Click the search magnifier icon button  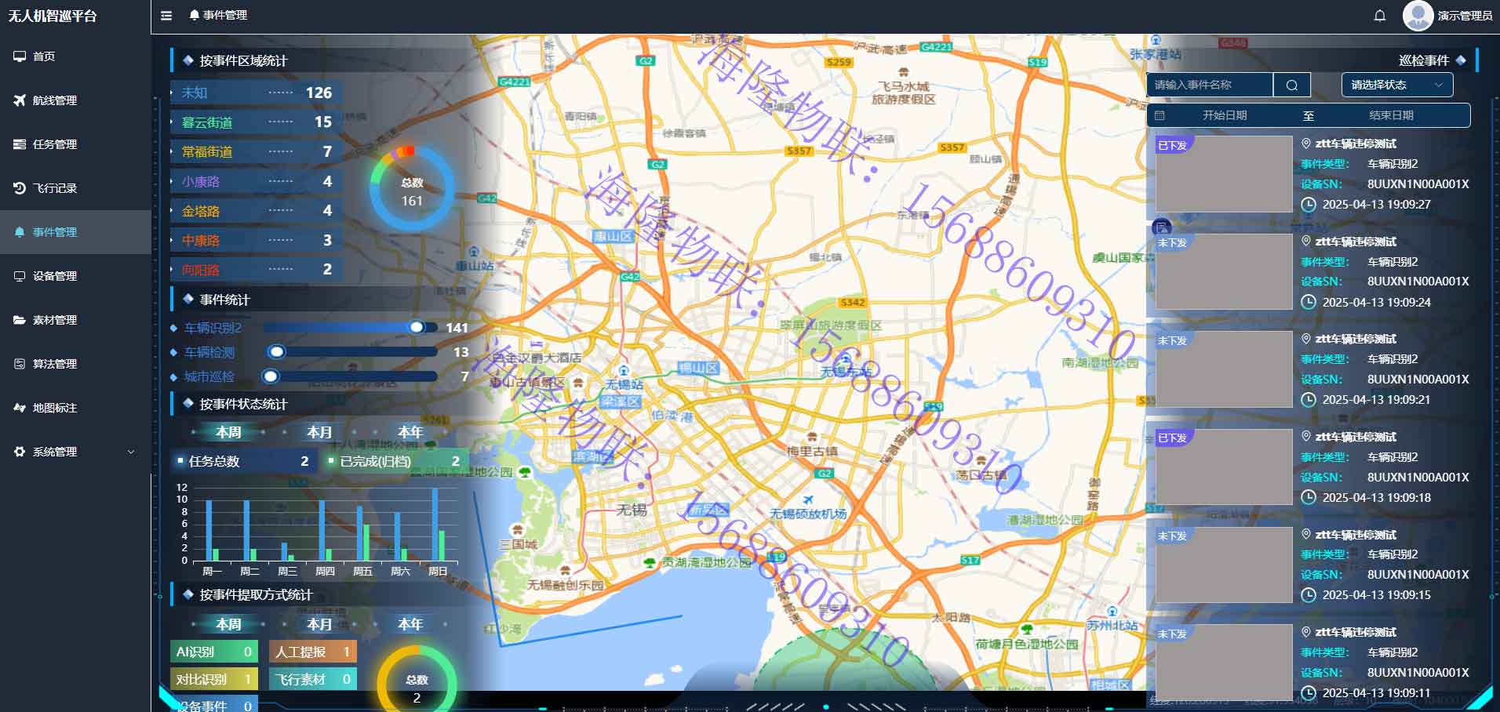point(1292,85)
